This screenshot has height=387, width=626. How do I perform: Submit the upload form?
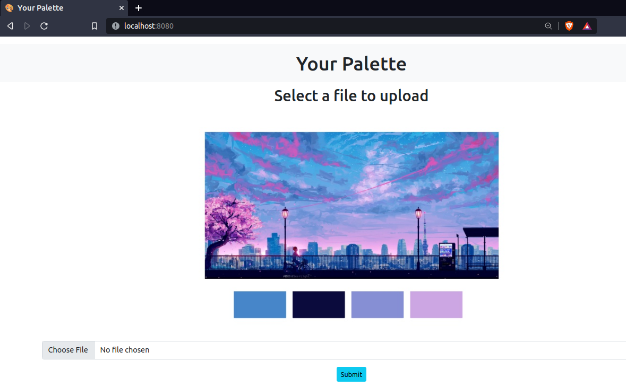click(x=351, y=374)
